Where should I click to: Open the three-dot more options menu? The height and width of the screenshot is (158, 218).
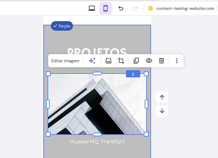[x=177, y=61]
